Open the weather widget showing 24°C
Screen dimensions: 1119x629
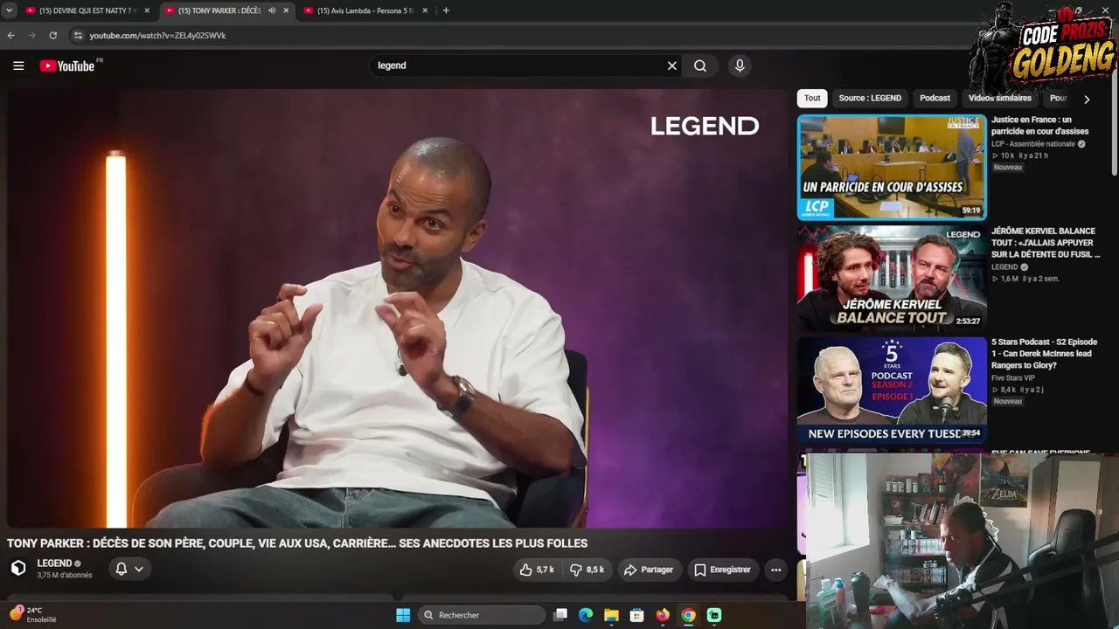(x=35, y=615)
